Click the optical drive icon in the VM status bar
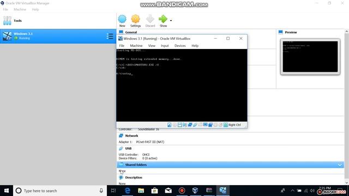Viewport: 349px width, 196px height. [x=174, y=125]
